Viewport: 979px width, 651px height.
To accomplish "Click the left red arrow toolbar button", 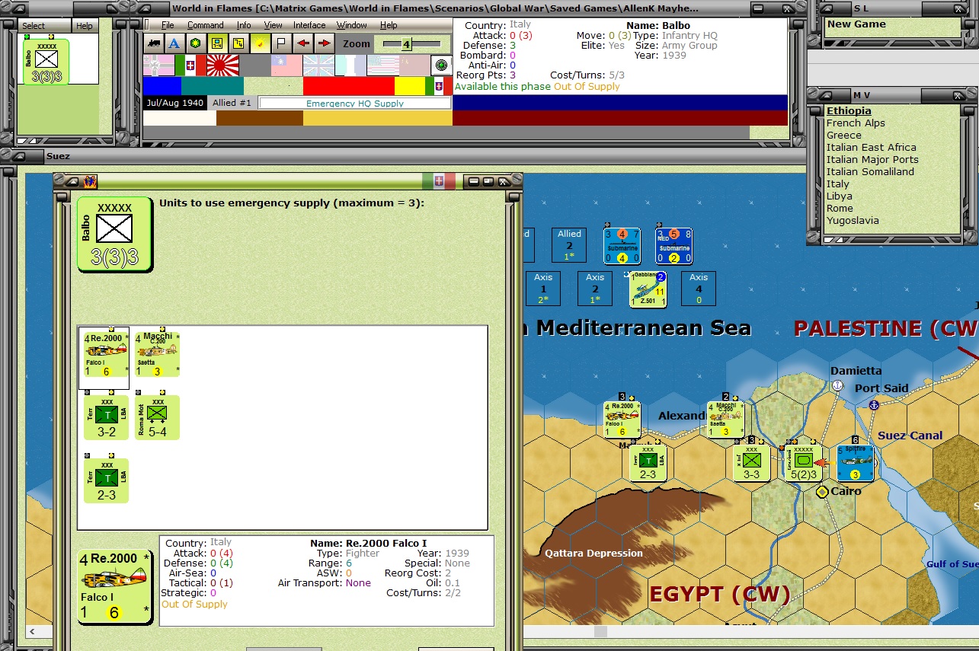I will 302,43.
